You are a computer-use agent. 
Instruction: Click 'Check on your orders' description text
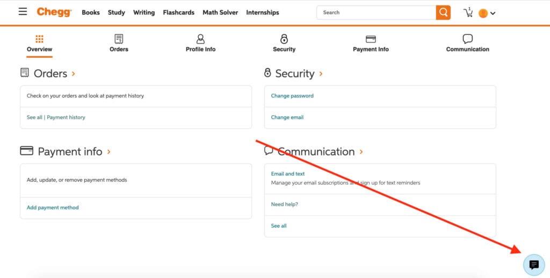point(85,96)
